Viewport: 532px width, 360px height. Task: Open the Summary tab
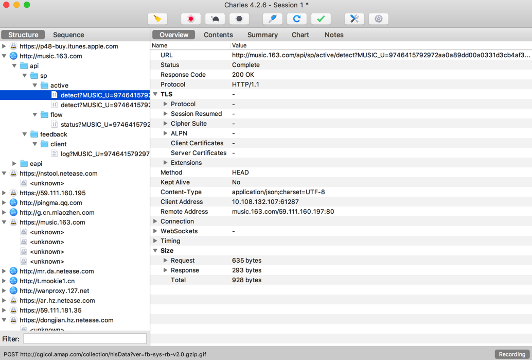point(262,35)
